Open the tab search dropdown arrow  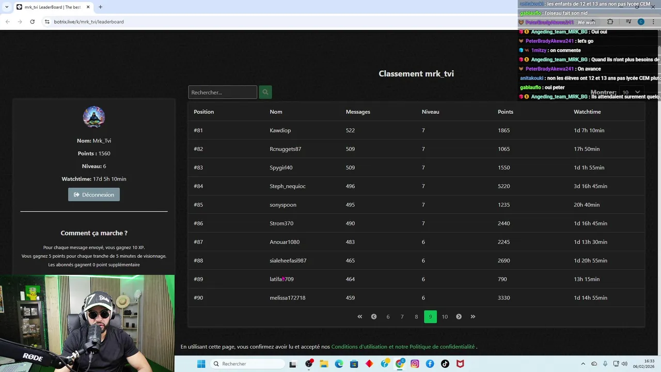point(6,7)
